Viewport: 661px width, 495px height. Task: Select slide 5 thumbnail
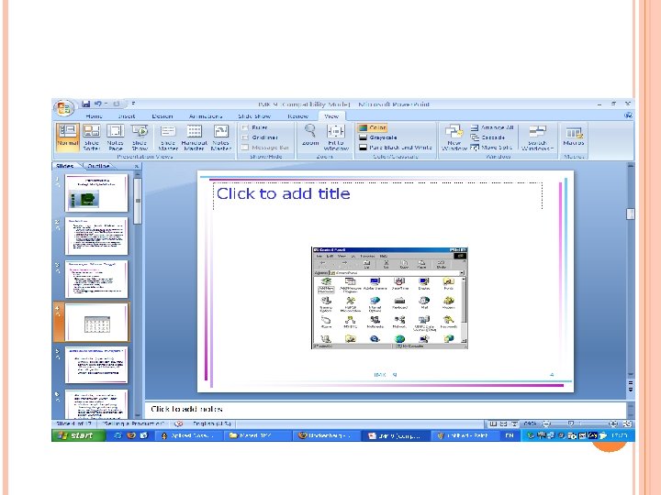coord(96,365)
